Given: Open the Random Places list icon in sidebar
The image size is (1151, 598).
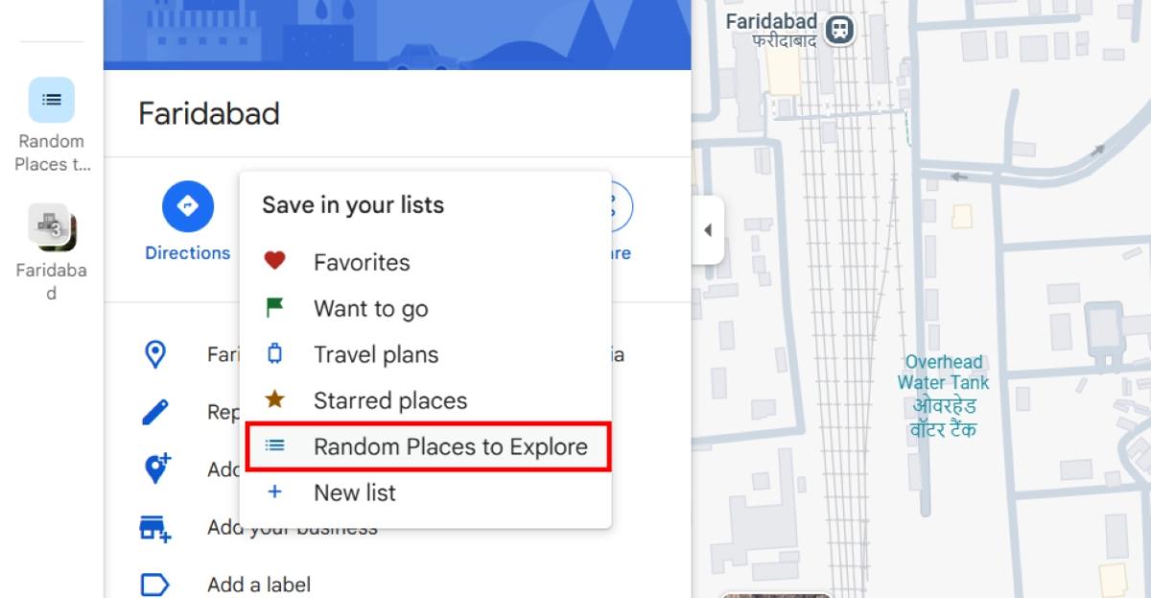Looking at the screenshot, I should [52, 99].
